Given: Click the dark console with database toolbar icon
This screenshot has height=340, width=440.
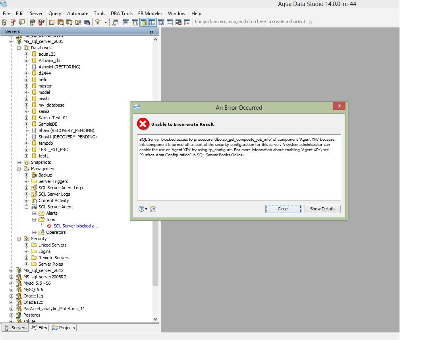Looking at the screenshot, I should [87, 22].
